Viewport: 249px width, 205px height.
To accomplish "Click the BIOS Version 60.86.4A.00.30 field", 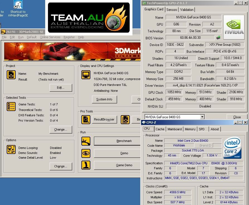I will (190, 38).
